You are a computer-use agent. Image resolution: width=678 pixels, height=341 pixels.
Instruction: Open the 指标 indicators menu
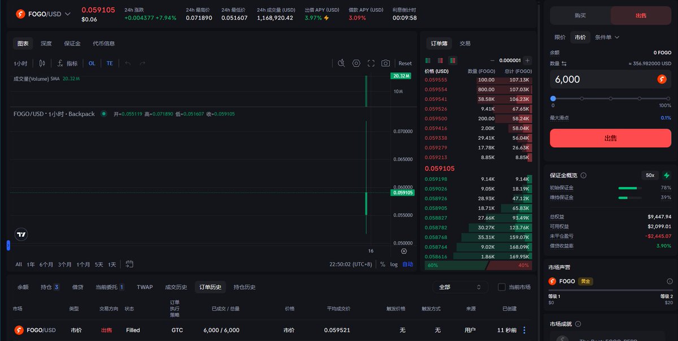67,64
